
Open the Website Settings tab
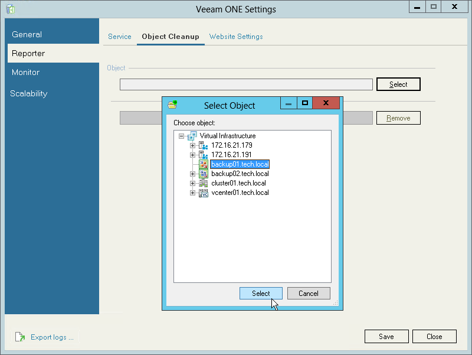pos(236,37)
